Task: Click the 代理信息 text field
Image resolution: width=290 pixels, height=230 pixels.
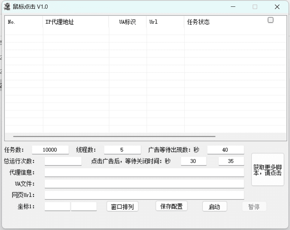Action: [x=144, y=173]
